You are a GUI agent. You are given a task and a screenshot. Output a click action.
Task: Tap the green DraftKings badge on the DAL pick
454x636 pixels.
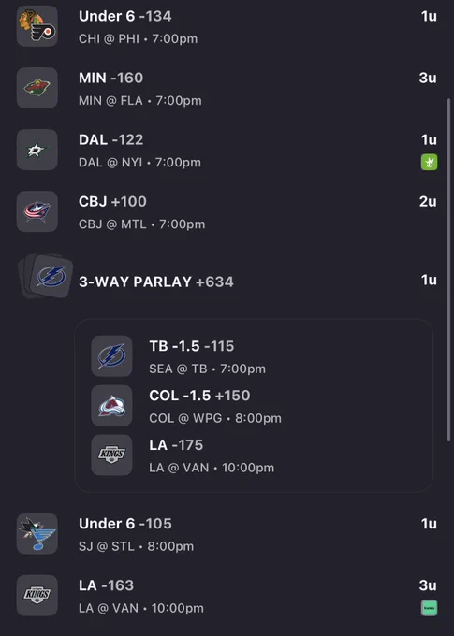429,162
